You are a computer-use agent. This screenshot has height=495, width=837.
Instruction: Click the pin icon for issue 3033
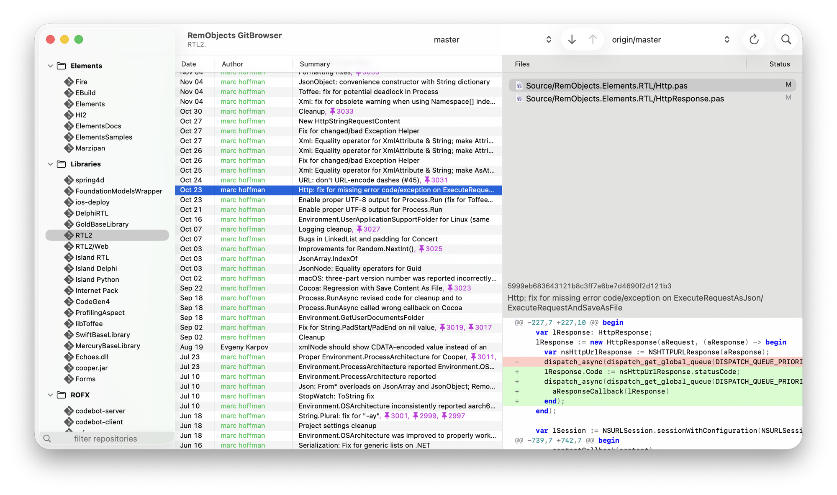[x=332, y=111]
